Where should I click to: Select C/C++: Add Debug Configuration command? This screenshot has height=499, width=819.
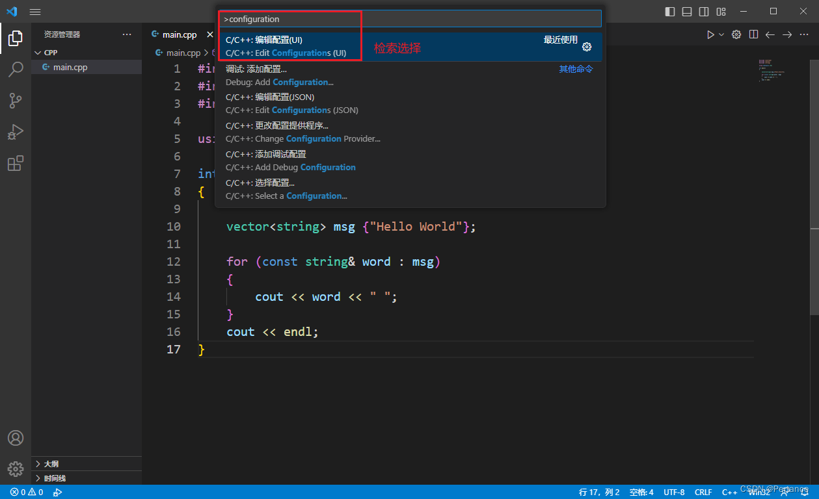point(410,161)
